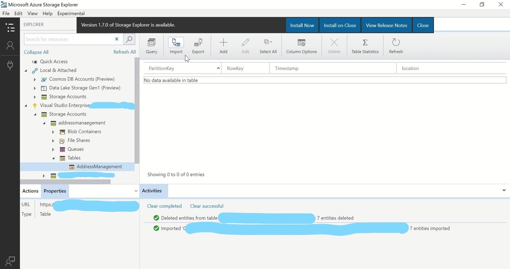Click the explorer tree horizontal scrollbar
This screenshot has height=269, width=510.
click(65, 182)
